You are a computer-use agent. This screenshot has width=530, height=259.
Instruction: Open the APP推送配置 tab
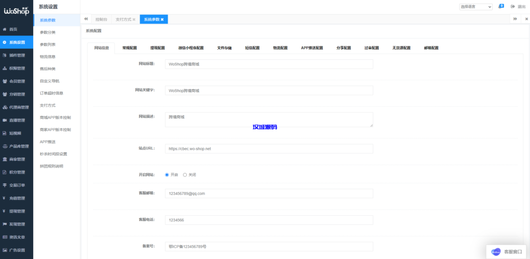coord(312,48)
